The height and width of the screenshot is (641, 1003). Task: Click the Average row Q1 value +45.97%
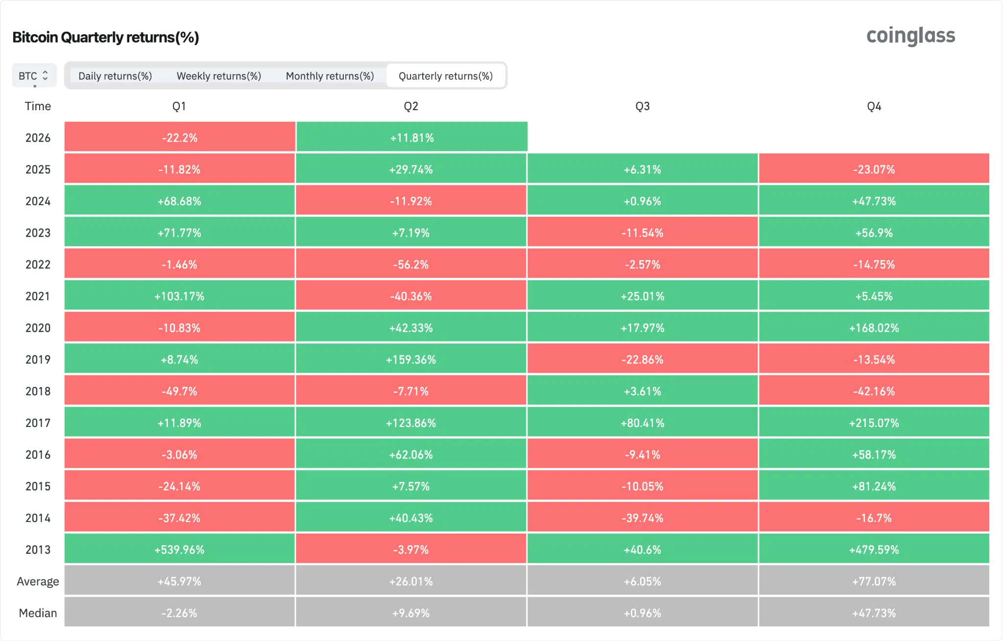[x=179, y=581]
